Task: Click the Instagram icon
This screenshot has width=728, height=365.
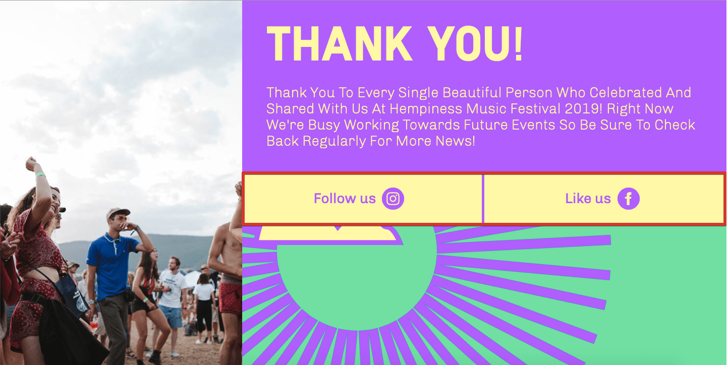Action: [393, 198]
